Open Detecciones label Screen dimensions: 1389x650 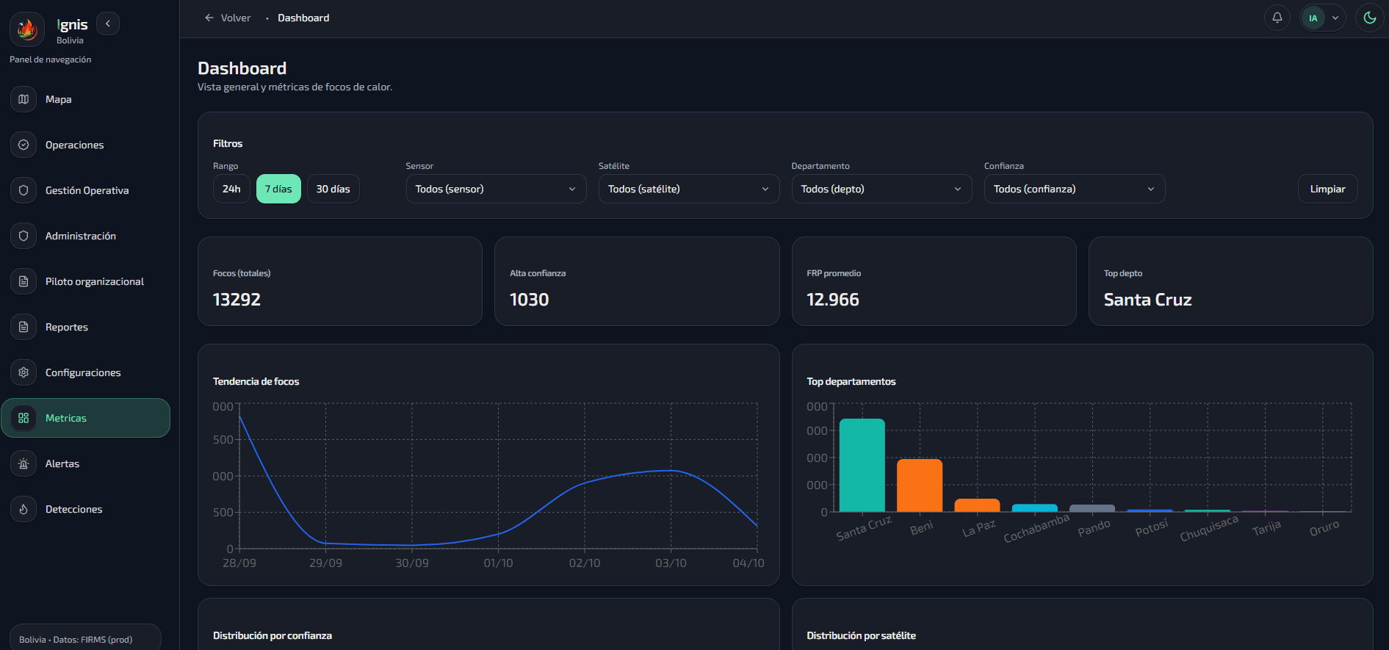coord(74,509)
